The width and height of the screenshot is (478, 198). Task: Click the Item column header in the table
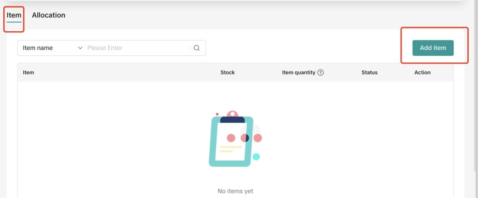[x=28, y=73]
